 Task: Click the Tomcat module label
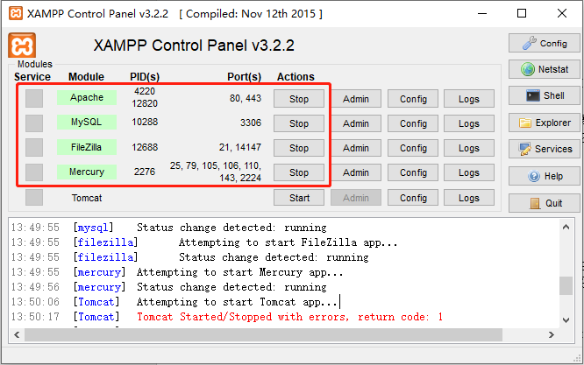(x=87, y=198)
